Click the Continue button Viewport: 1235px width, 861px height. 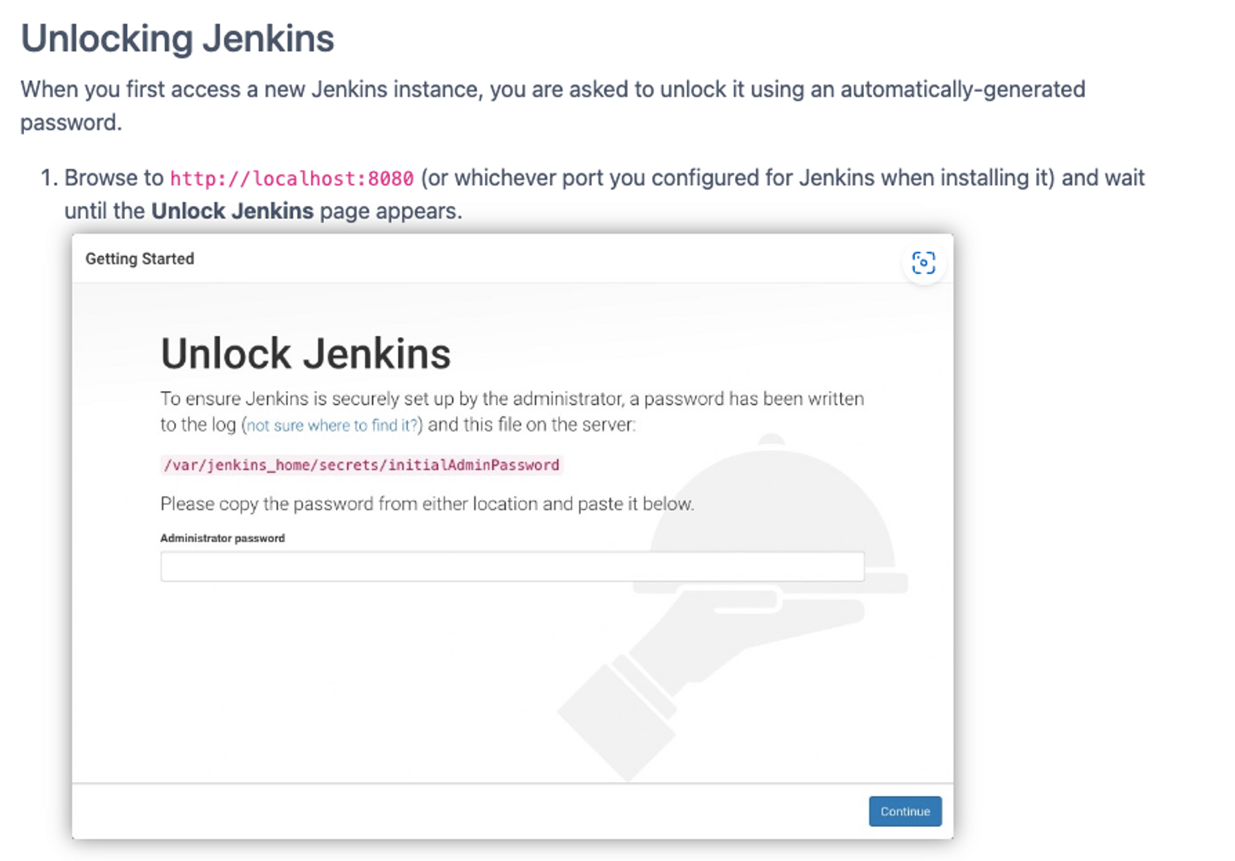[x=904, y=812]
